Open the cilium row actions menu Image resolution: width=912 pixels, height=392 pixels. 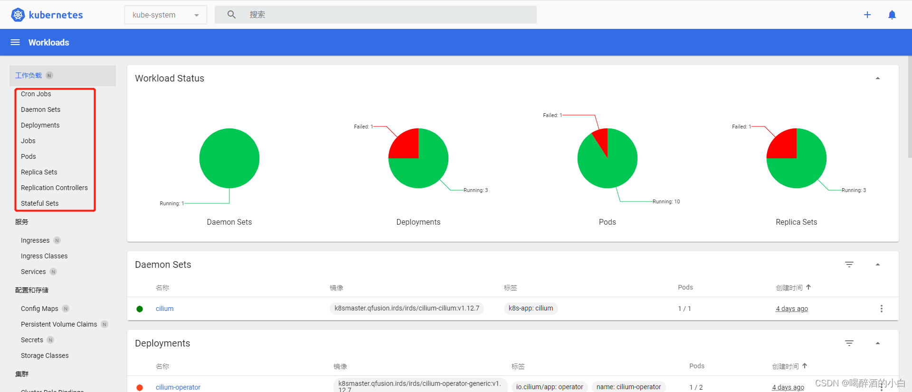click(x=882, y=309)
